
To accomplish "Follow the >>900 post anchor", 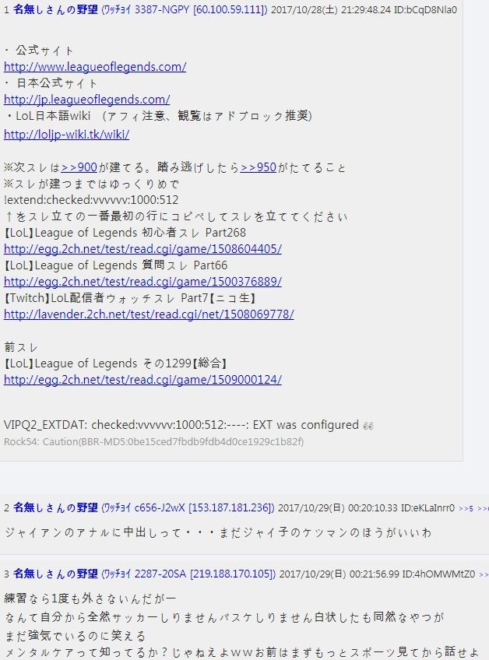I will 79,167.
